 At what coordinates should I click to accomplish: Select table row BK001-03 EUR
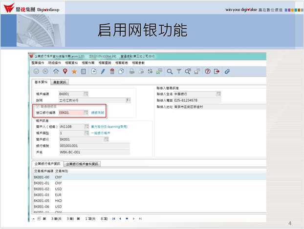pos(150,195)
